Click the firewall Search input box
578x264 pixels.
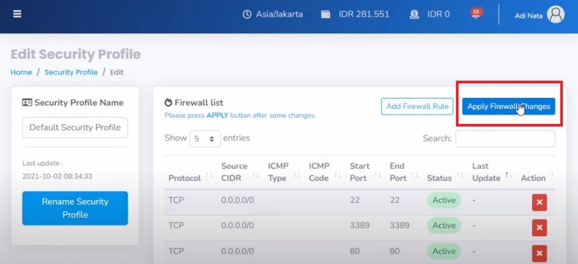point(505,138)
